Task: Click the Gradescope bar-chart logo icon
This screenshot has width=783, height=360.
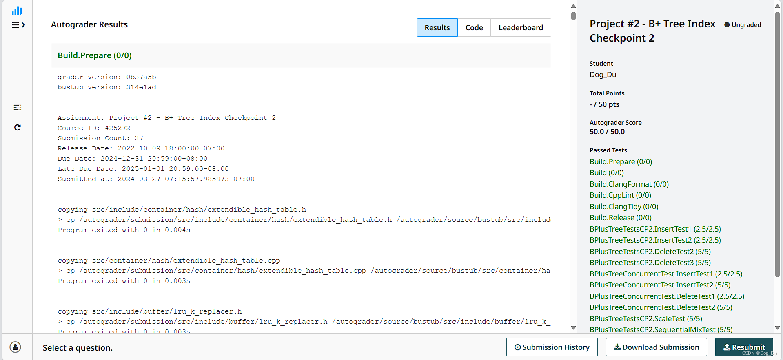Action: (x=17, y=11)
